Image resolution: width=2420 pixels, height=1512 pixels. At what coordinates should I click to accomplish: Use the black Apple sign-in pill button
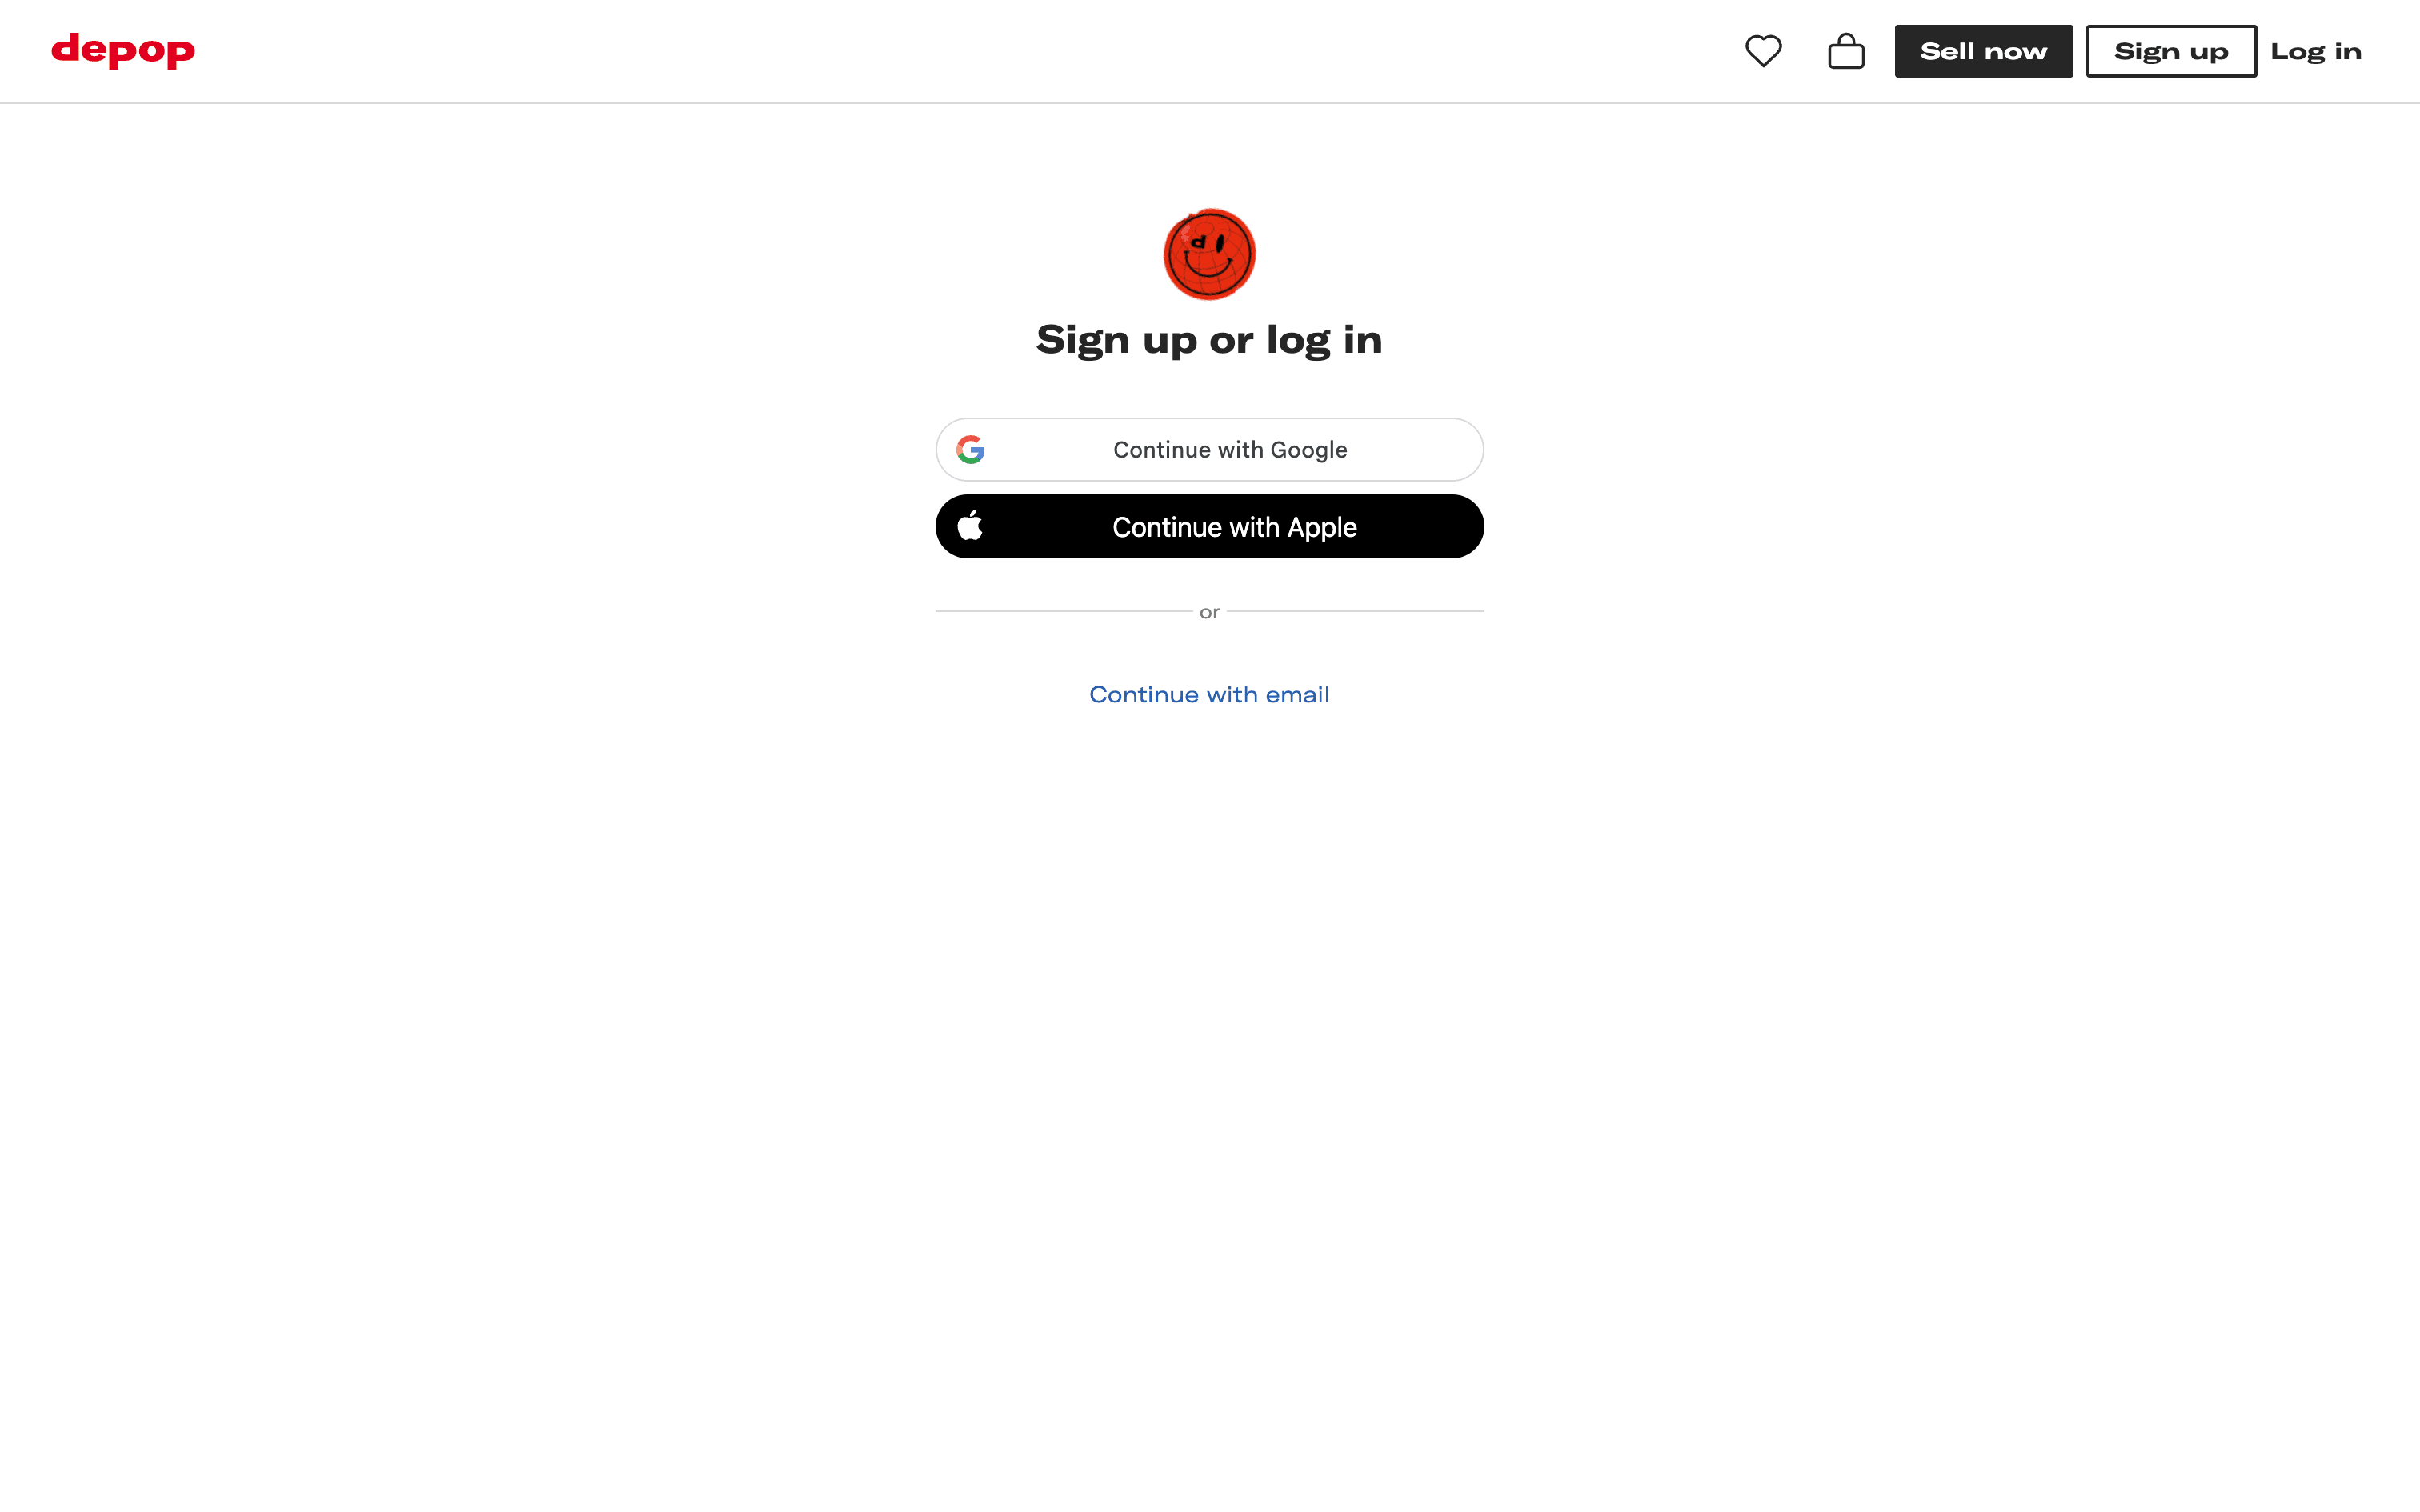pyautogui.click(x=1209, y=526)
